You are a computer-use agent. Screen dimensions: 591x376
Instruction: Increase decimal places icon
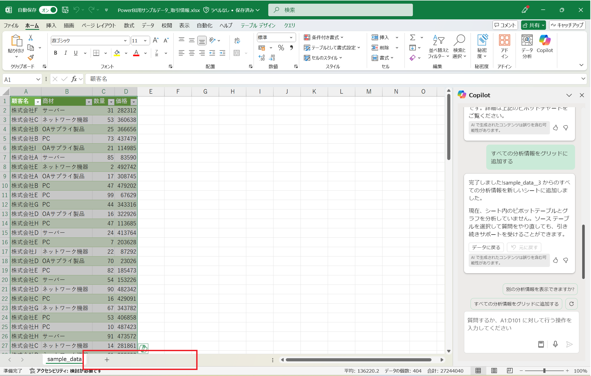262,58
